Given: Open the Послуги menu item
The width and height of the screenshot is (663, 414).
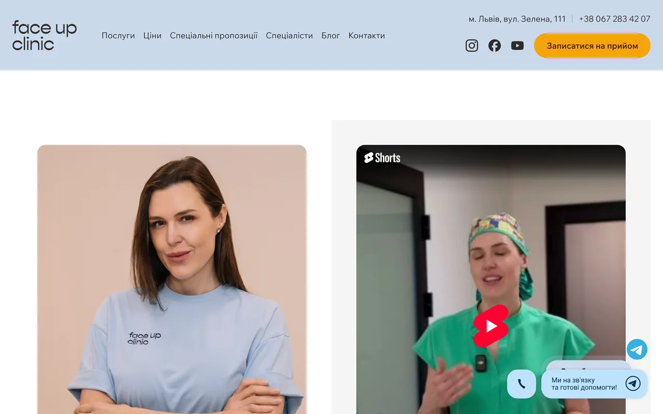Looking at the screenshot, I should (118, 36).
